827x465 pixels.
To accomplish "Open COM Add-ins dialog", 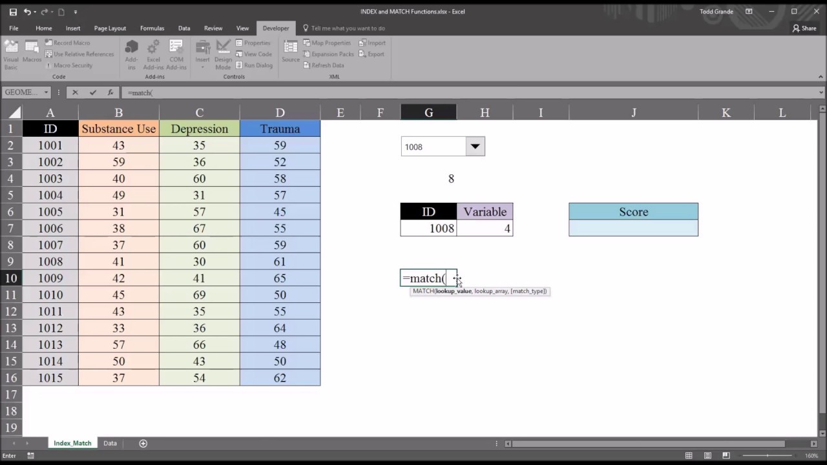I will [x=176, y=54].
